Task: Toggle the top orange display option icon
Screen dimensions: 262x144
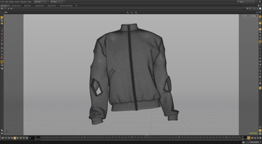Action: tap(260, 17)
